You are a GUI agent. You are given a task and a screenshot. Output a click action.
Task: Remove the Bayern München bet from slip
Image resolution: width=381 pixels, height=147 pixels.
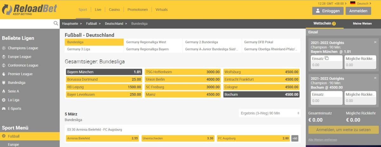click(x=375, y=42)
